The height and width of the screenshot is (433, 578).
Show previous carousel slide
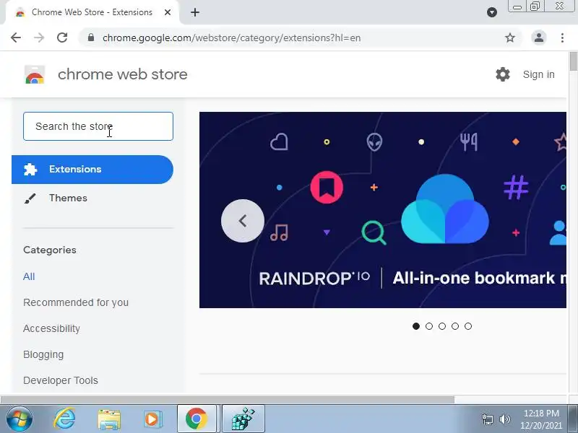click(243, 221)
